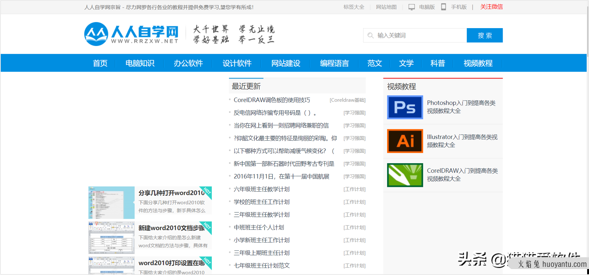Viewport: 589px width, 275px height.
Task: Click the 标签大全 top link
Action: 354,7
